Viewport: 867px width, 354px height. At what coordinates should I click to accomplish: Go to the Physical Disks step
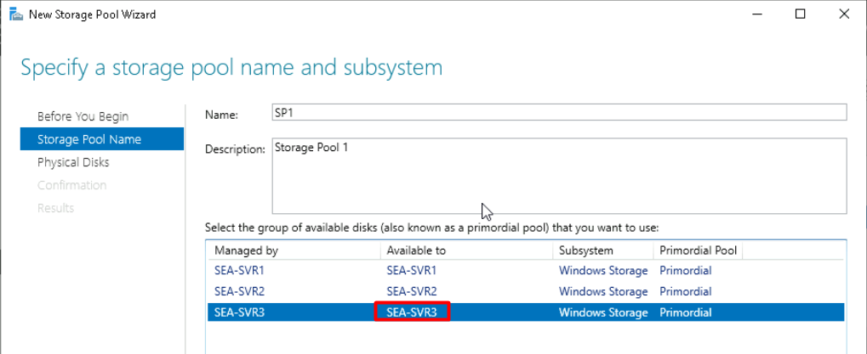point(73,162)
